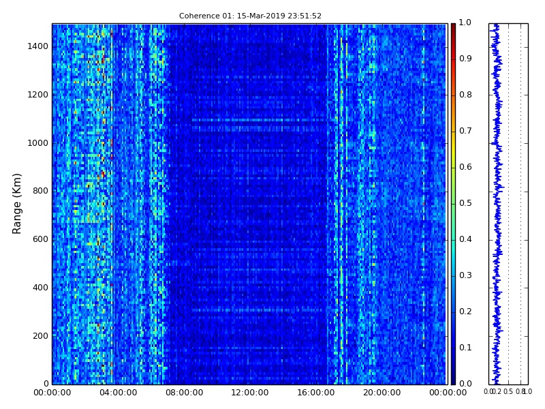Click the 08:00:00 time axis label
Screen dimensions: 545x409
[x=184, y=393]
